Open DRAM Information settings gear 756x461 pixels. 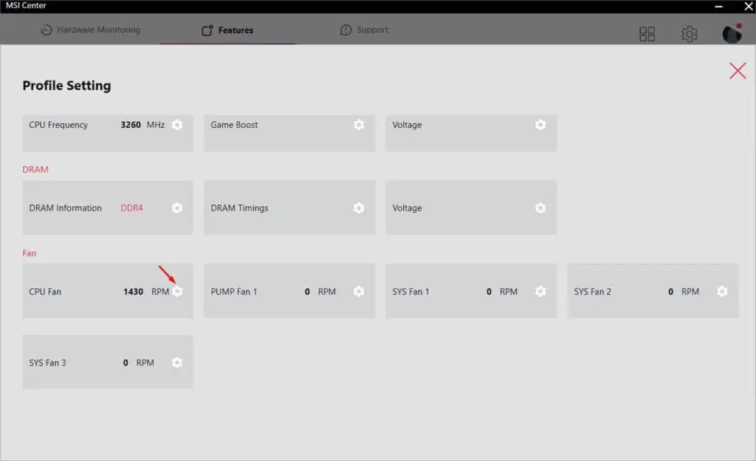177,208
